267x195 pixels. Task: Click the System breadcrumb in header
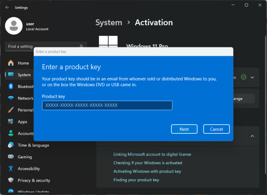109,22
